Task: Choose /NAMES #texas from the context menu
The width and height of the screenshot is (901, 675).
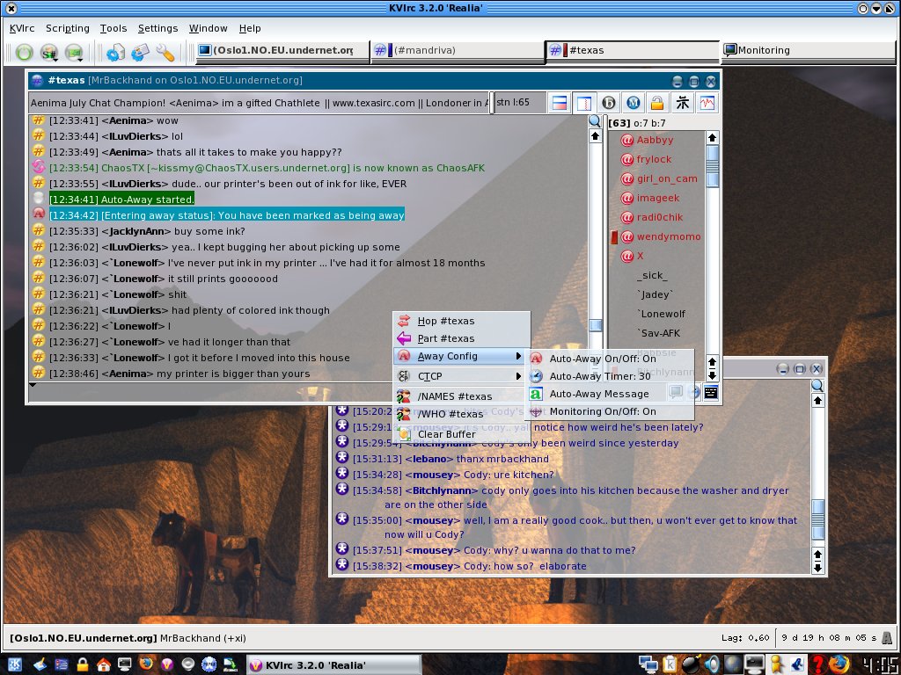Action: 461,396
